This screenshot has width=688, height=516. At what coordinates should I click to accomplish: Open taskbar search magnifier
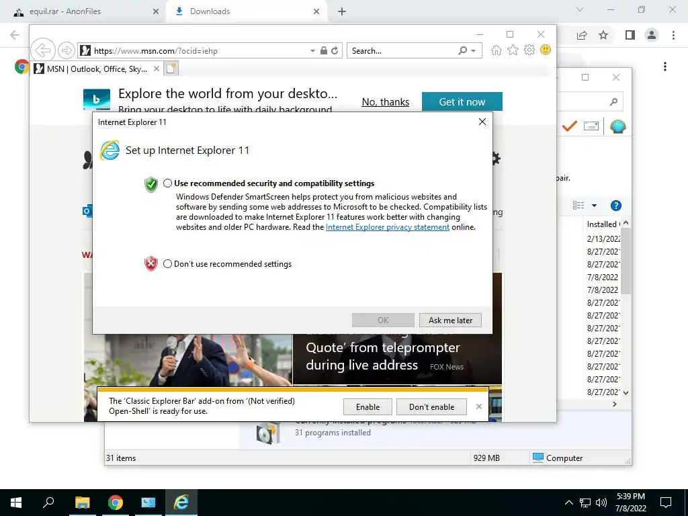(x=48, y=503)
